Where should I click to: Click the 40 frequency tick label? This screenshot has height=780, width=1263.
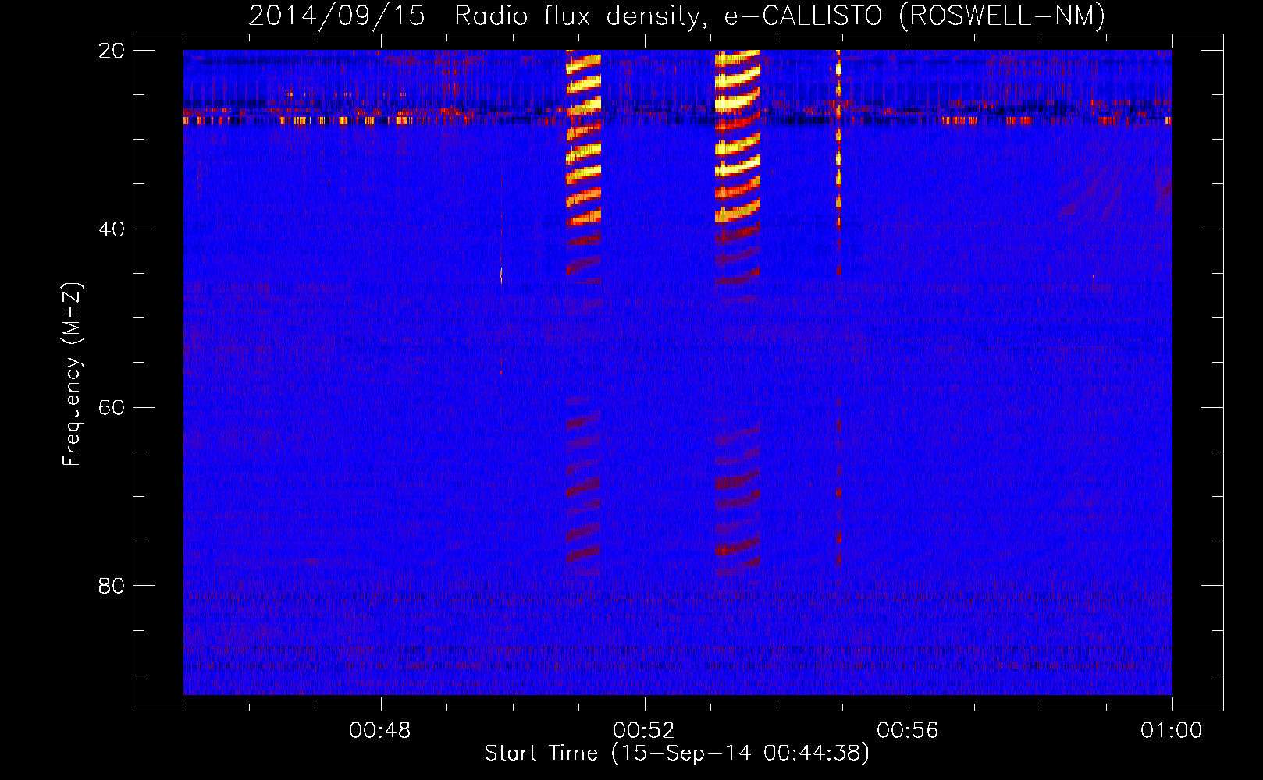coord(112,229)
